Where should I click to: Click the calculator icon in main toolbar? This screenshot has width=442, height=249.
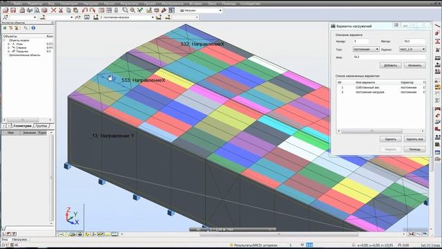(x=102, y=10)
